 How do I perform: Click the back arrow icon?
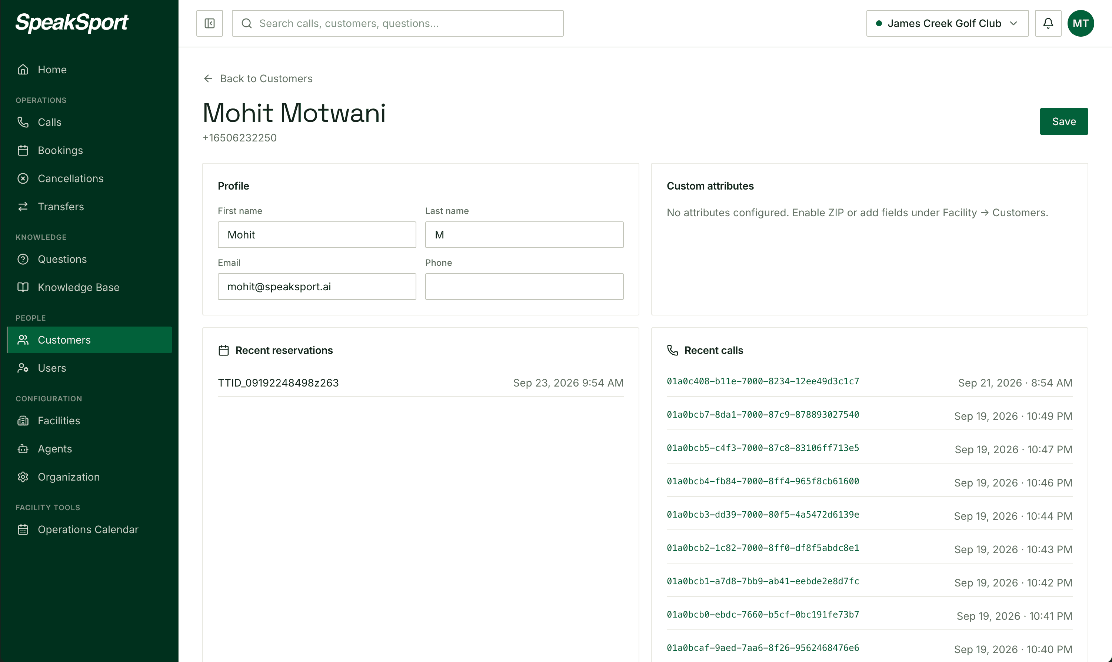[208, 78]
